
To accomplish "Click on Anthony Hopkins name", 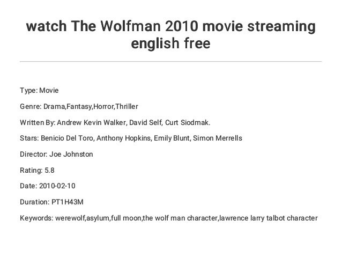I will click(x=123, y=138).
